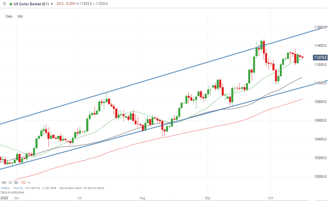Expand the US Dollar Basket instrument dropdown
Screen dimensions: 328x201
click(52, 4)
